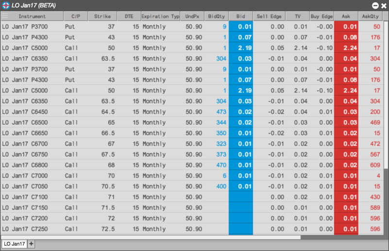Click the AskQty column header
Viewport: 389px width, 251px height.
[x=371, y=16]
